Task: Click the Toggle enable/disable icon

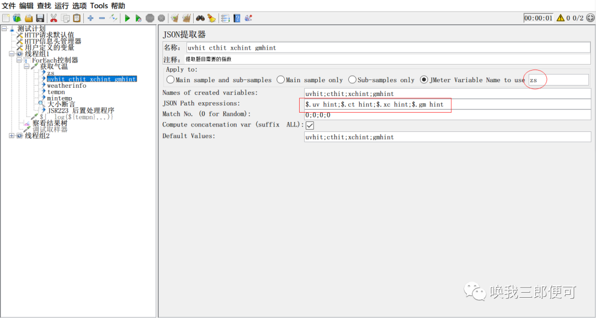Action: pos(113,18)
